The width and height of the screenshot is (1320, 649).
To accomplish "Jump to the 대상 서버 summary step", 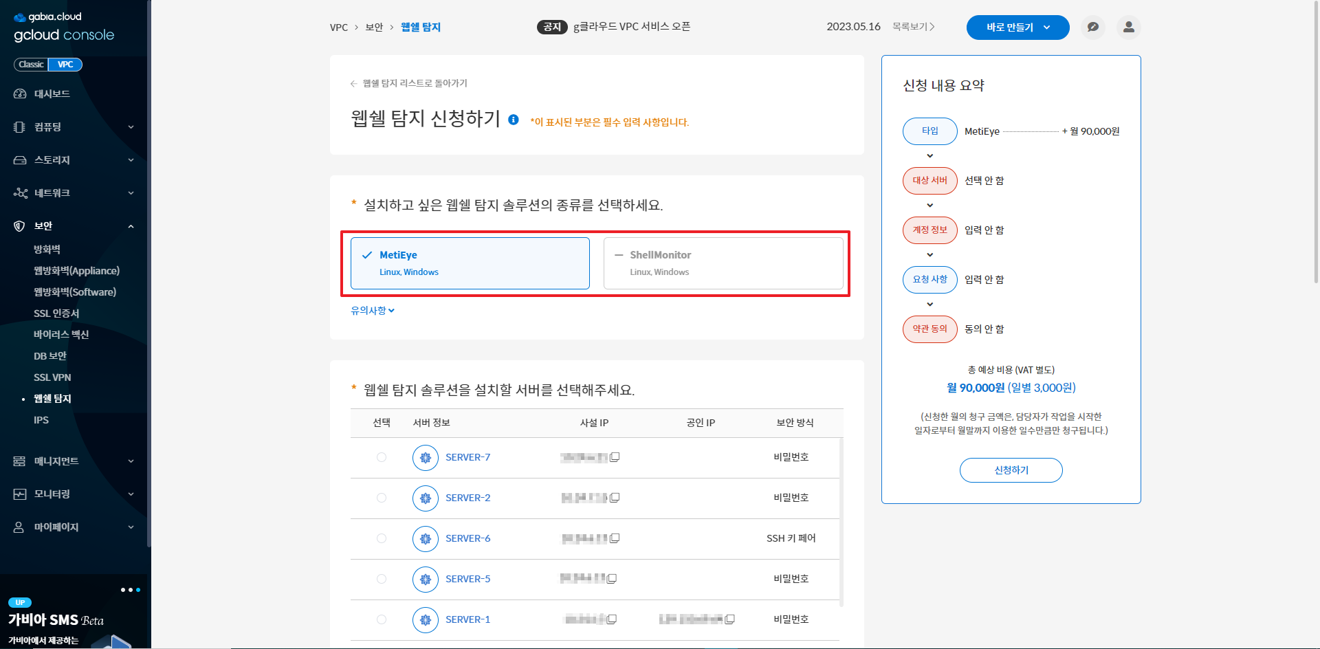I will point(930,181).
